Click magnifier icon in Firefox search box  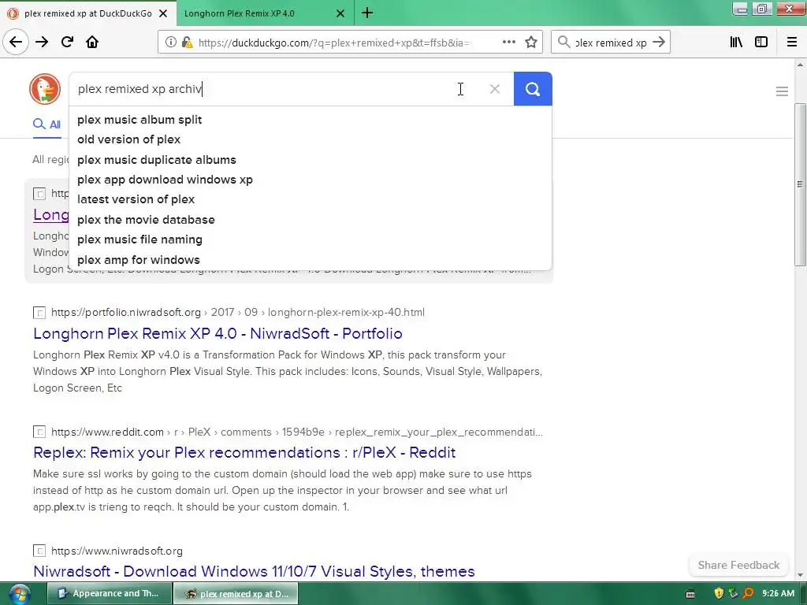point(564,43)
